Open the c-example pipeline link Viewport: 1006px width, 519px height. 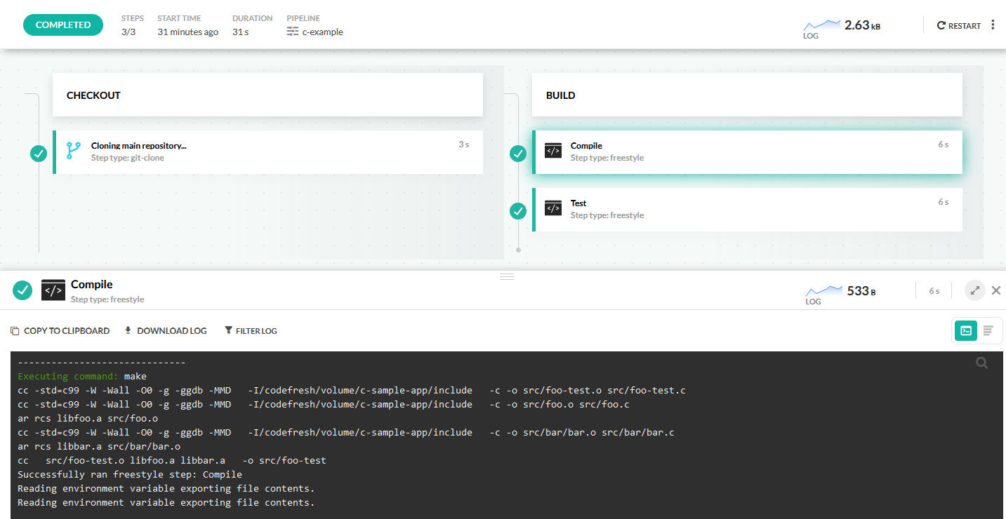tap(322, 32)
